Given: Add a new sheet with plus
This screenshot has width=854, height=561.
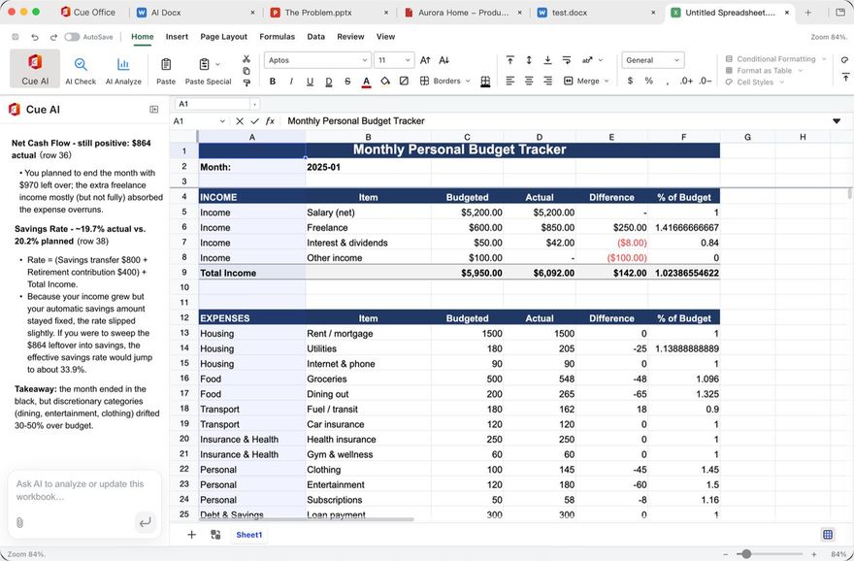Looking at the screenshot, I should tap(192, 535).
